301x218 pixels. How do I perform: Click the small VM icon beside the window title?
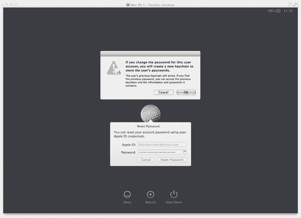tap(128, 5)
